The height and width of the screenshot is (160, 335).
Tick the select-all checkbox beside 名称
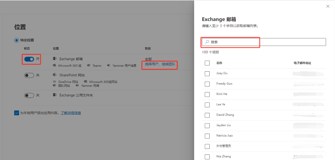point(207,63)
